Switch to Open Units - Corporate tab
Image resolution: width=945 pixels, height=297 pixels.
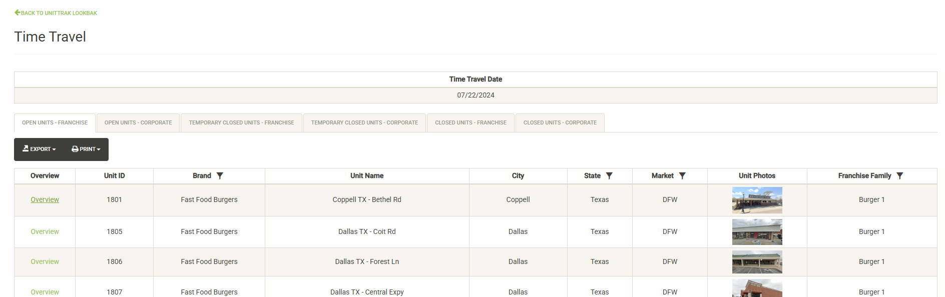[138, 123]
